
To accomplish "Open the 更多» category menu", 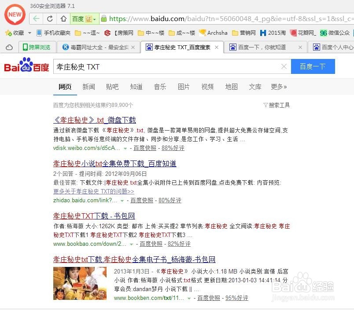I will 279,87.
